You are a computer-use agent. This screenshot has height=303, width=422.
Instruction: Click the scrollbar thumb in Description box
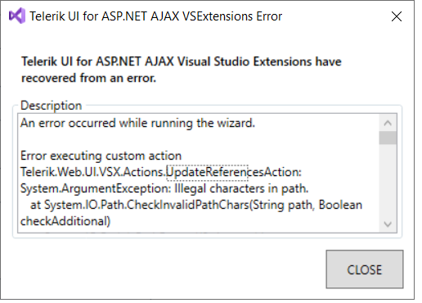tap(388, 138)
